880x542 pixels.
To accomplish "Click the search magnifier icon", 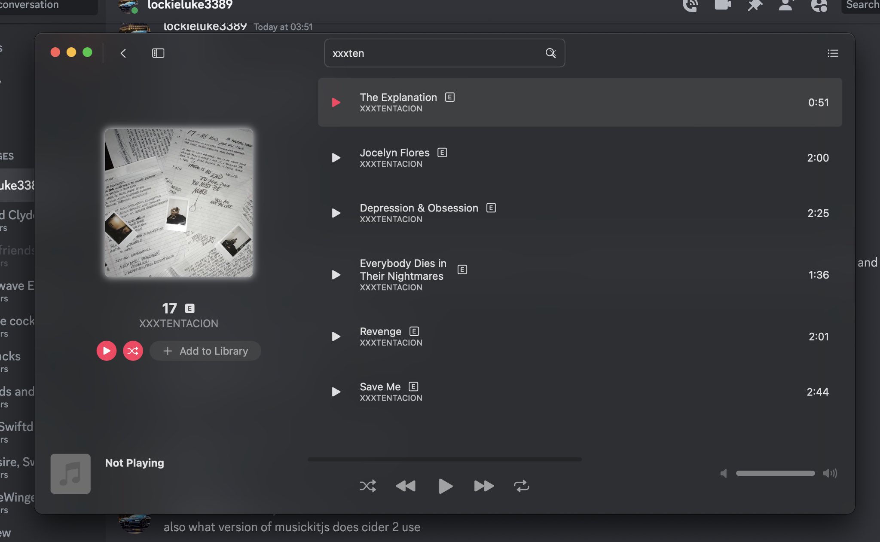I will (x=550, y=53).
